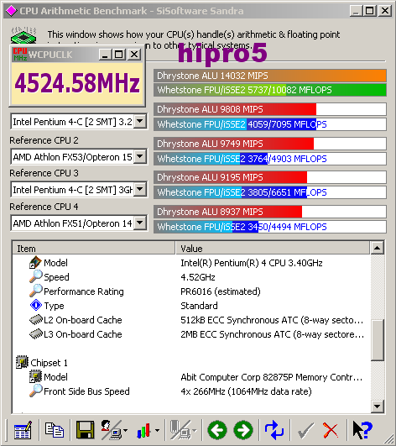Click the arrow beside the bar chart icon

[x=157, y=430]
